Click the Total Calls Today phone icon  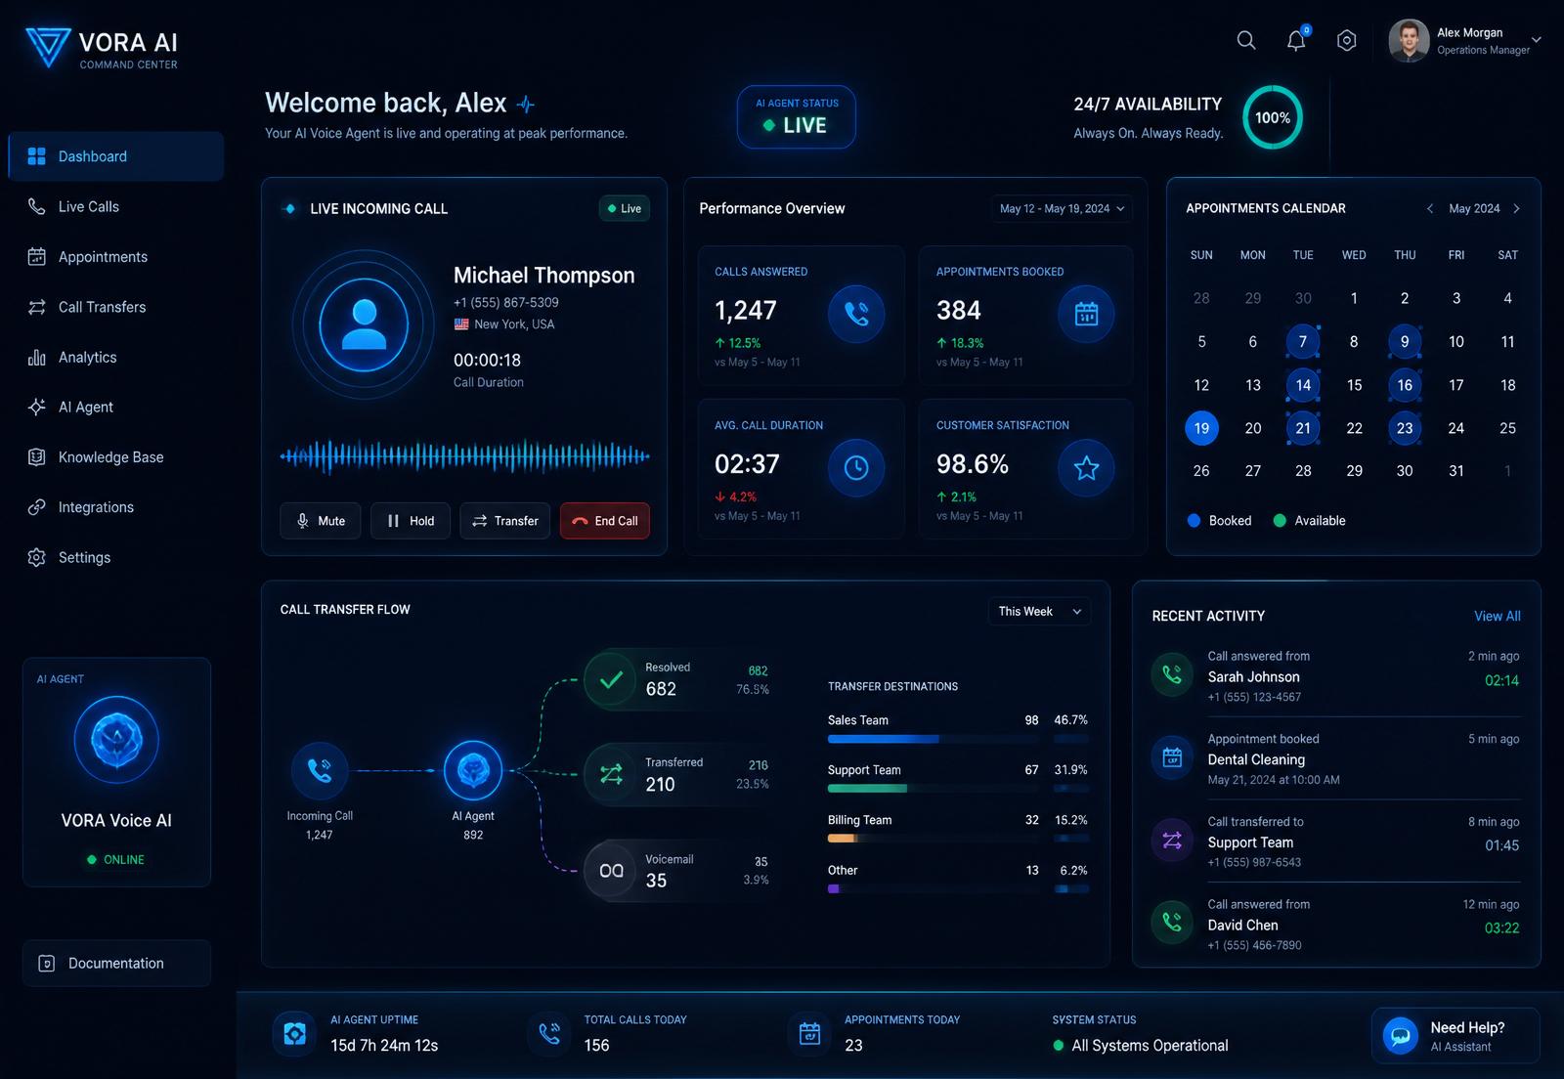coord(549,1034)
